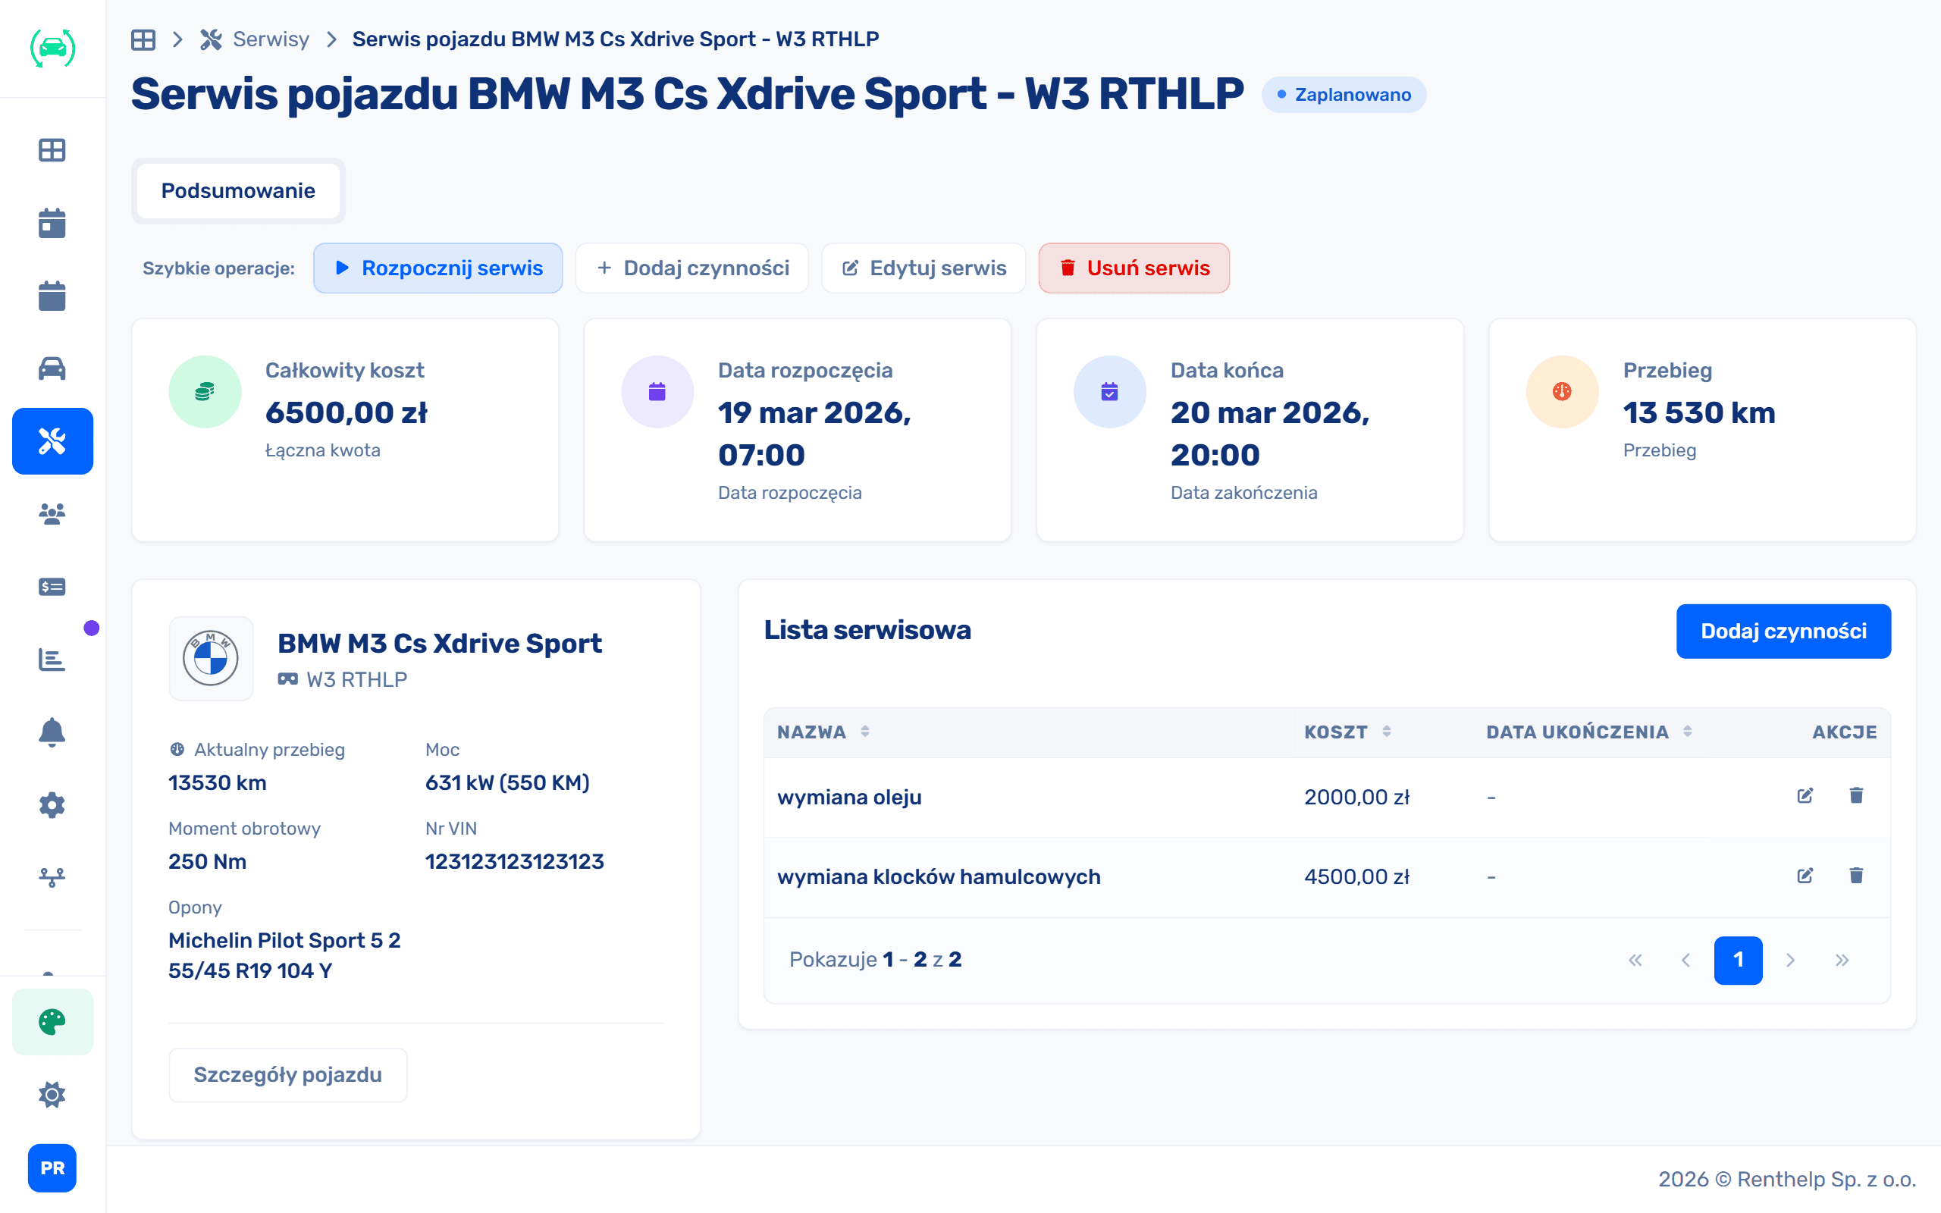This screenshot has width=1941, height=1213.
Task: Edit the wymiana oleju row
Action: click(x=1805, y=796)
